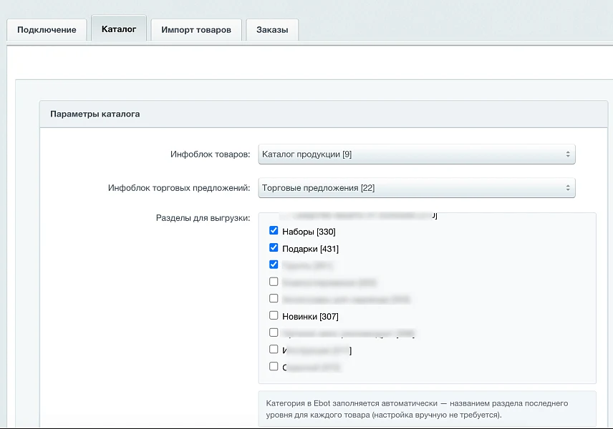
Task: Go to the Заказы tab
Action: [x=272, y=29]
